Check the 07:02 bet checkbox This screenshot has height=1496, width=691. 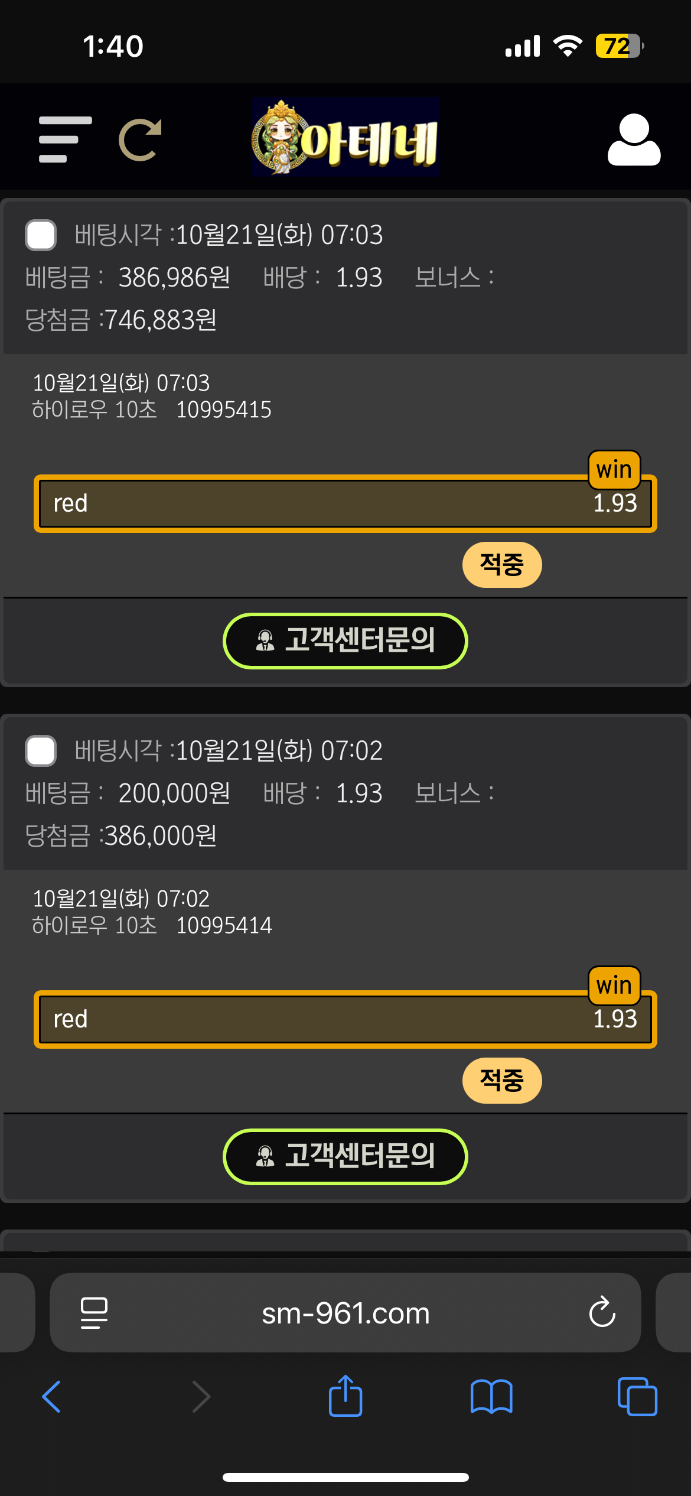[x=41, y=750]
